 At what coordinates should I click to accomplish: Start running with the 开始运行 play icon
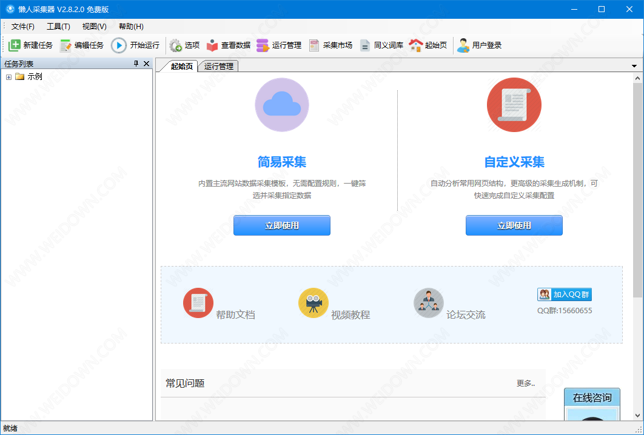coord(119,45)
